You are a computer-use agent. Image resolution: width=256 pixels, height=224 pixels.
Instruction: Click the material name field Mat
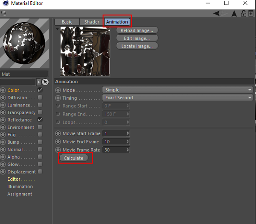click(x=24, y=74)
